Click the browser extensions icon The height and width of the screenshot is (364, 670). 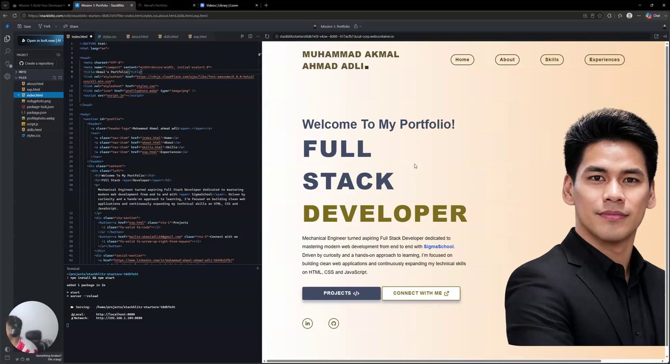pyautogui.click(x=609, y=16)
